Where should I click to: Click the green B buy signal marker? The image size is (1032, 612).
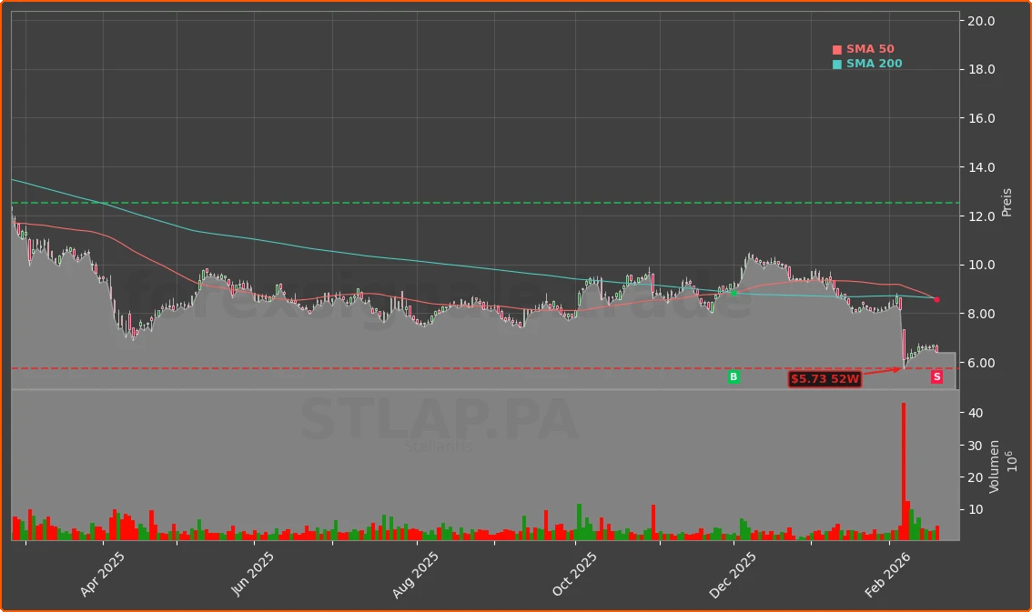(734, 376)
